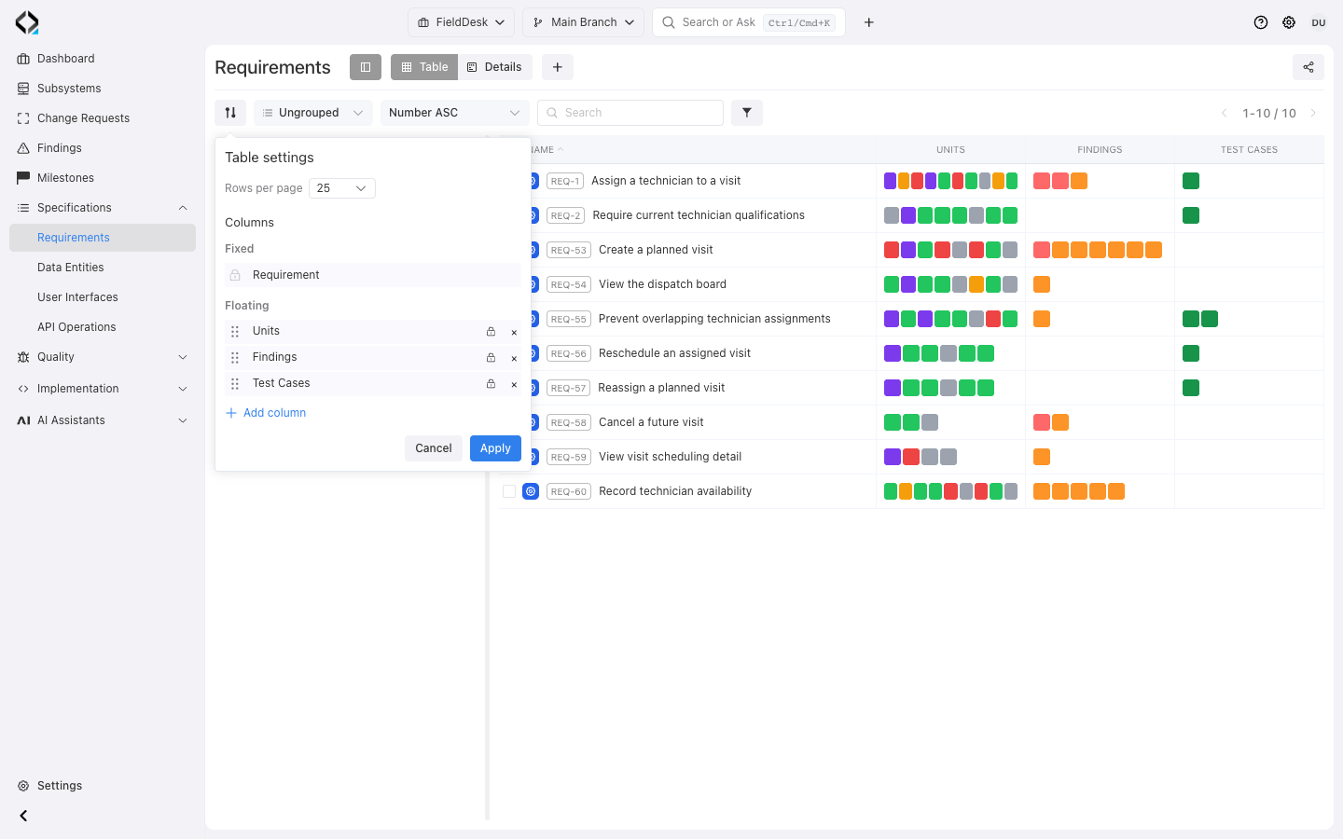Click the orange finding swatch for REQ-54
1343x839 pixels.
tap(1042, 284)
